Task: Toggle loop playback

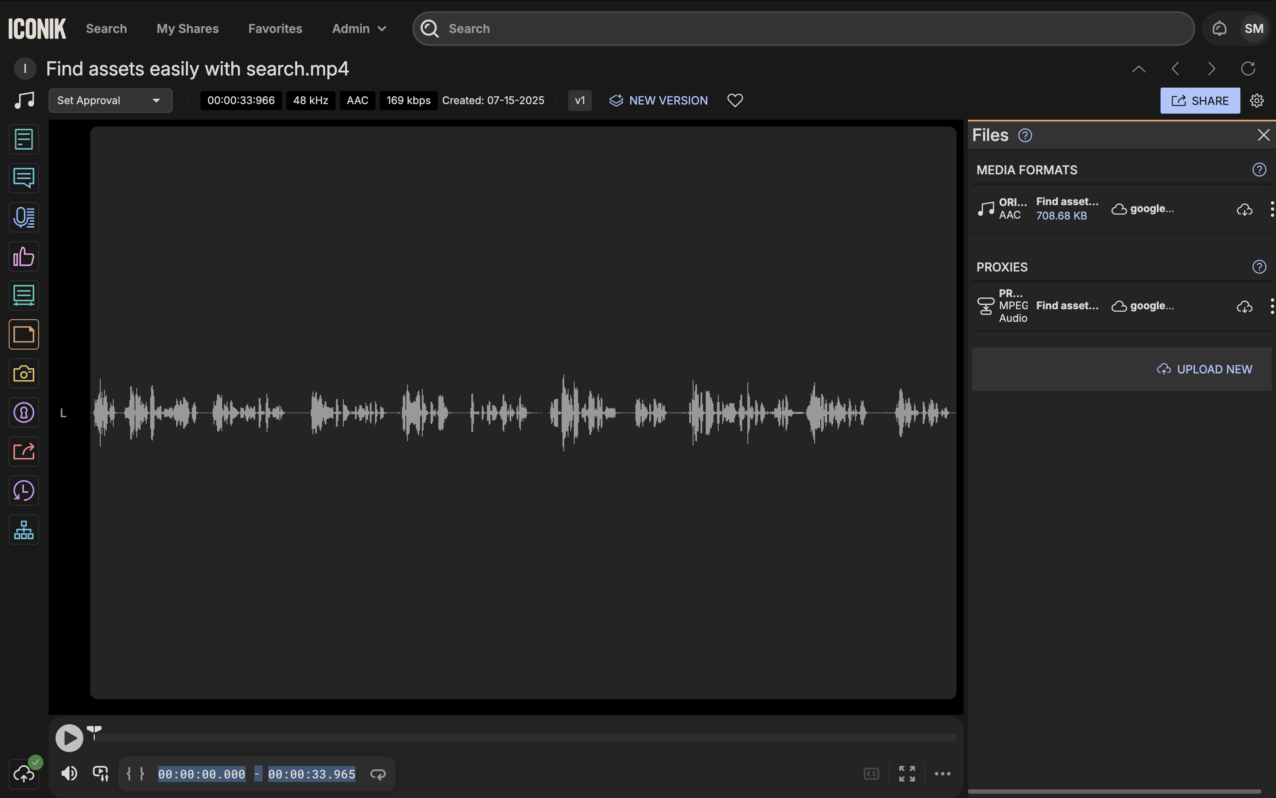Action: pos(378,774)
